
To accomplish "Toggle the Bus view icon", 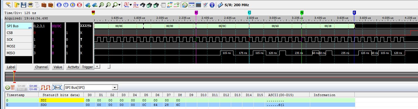I will (57, 87).
